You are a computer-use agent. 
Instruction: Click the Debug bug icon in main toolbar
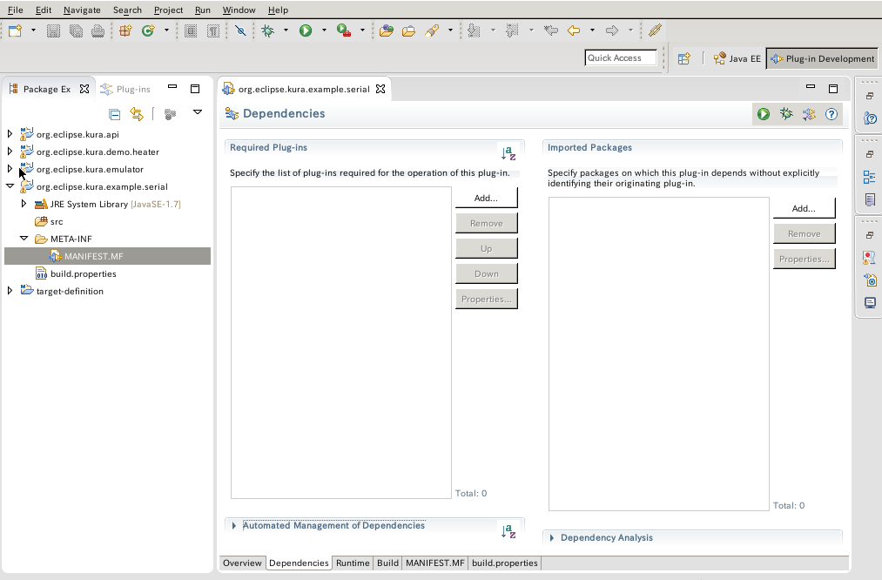268,31
